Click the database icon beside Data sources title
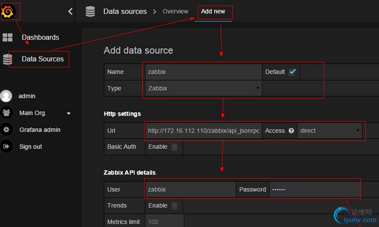Viewport: 379px width, 227px height. pyautogui.click(x=90, y=11)
